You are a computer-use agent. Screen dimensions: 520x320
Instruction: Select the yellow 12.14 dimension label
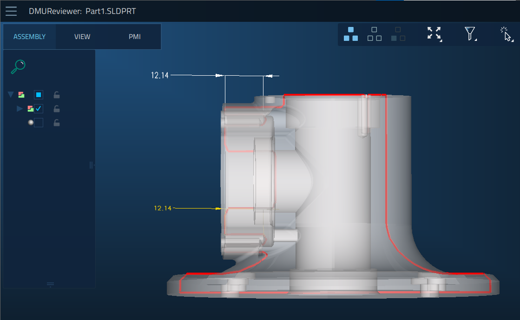coord(163,208)
